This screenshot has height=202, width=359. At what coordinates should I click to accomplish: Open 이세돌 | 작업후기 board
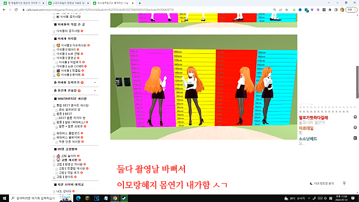[x=70, y=62]
